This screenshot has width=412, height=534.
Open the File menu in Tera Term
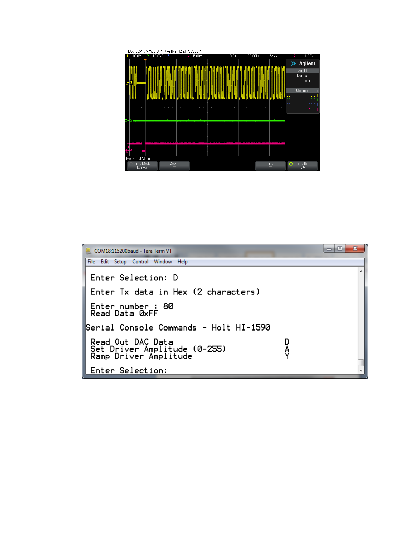coord(91,262)
